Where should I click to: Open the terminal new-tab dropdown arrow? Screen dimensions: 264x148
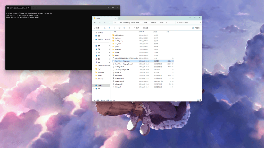(x=37, y=8)
